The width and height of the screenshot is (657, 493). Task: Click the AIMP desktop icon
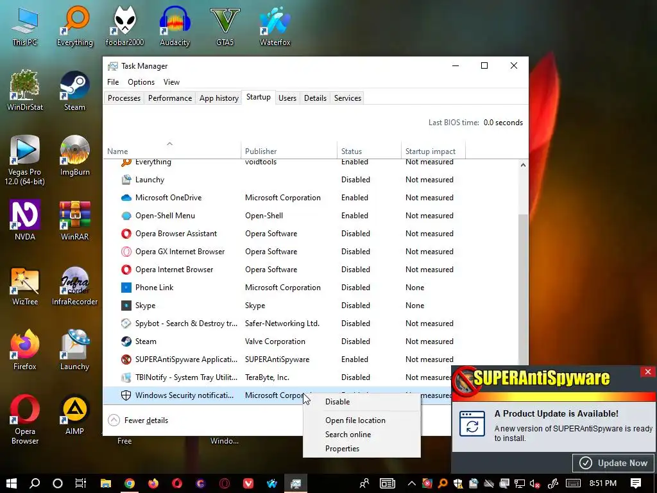coord(74,415)
